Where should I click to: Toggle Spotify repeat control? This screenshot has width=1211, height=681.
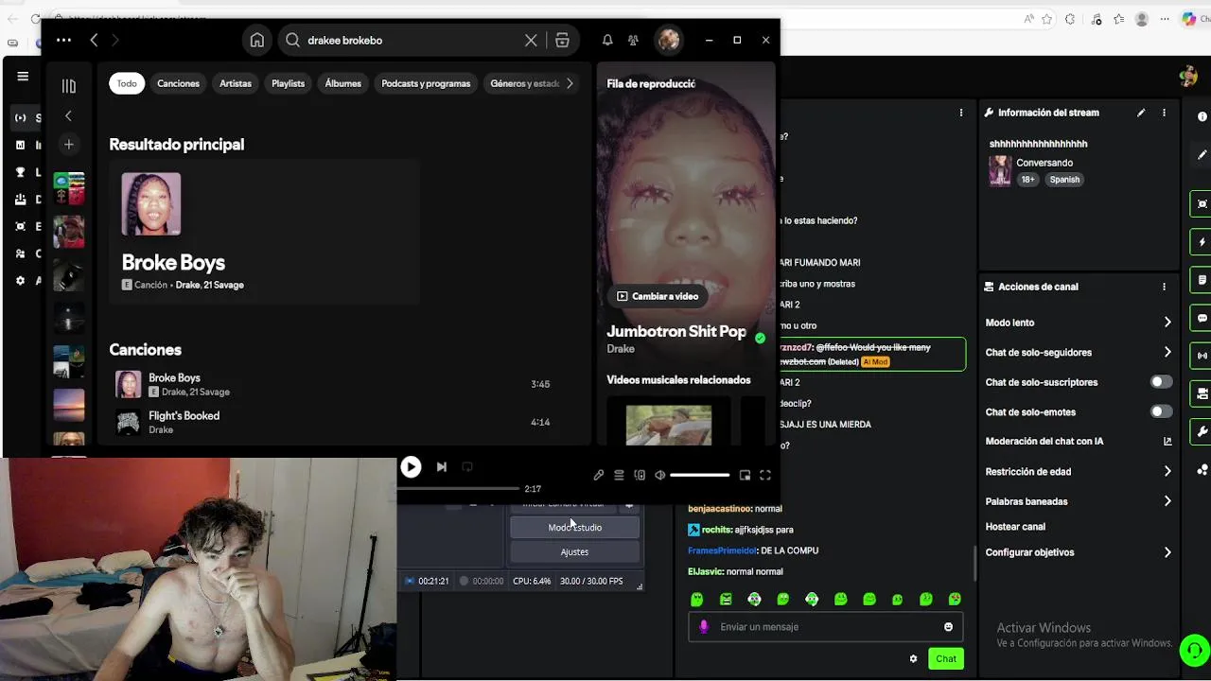pyautogui.click(x=467, y=466)
